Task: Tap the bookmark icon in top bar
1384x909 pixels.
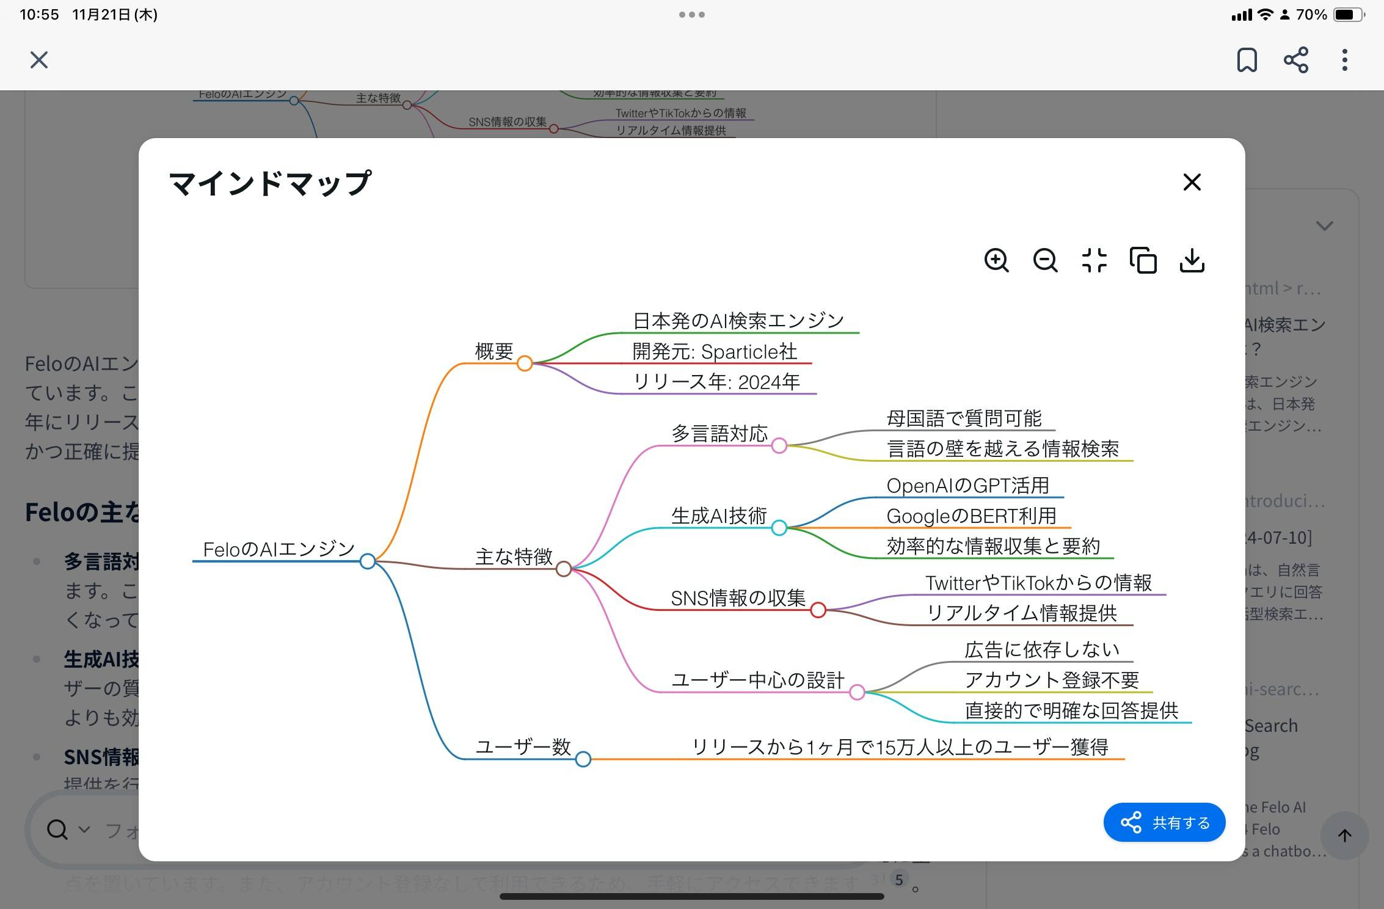Action: [x=1247, y=60]
